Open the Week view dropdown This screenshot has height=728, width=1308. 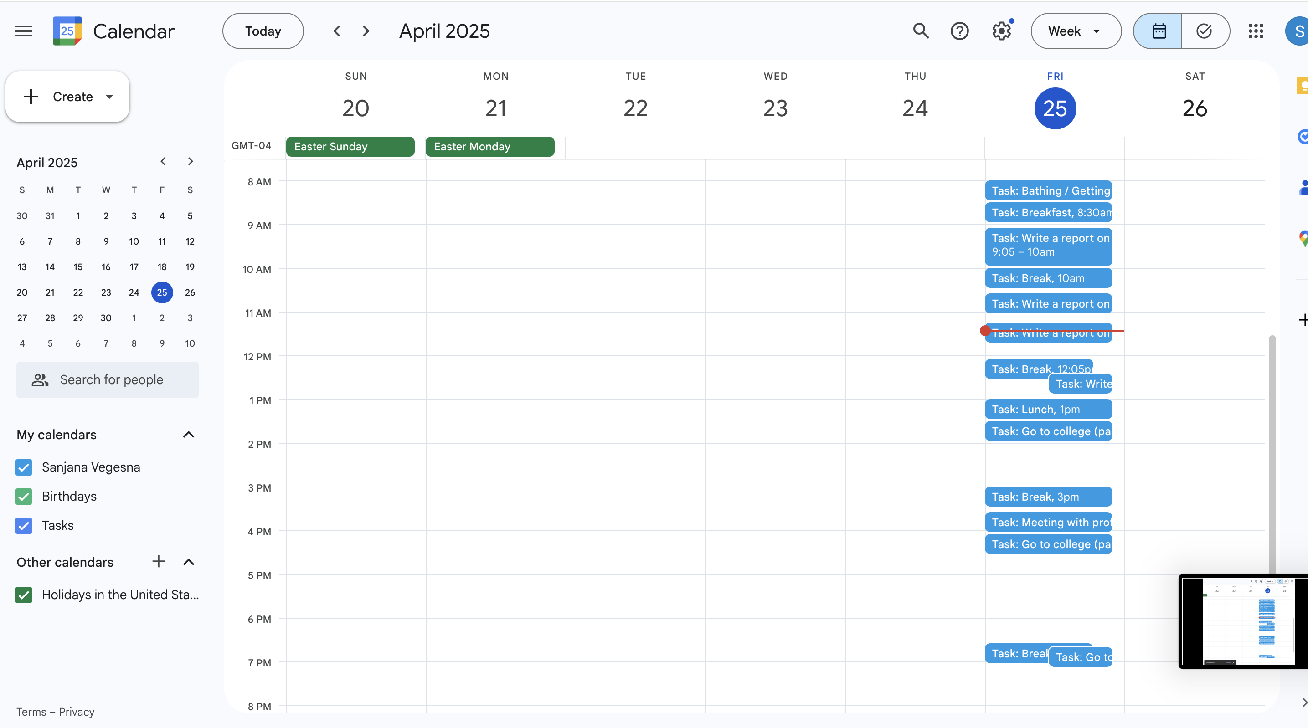(1076, 31)
